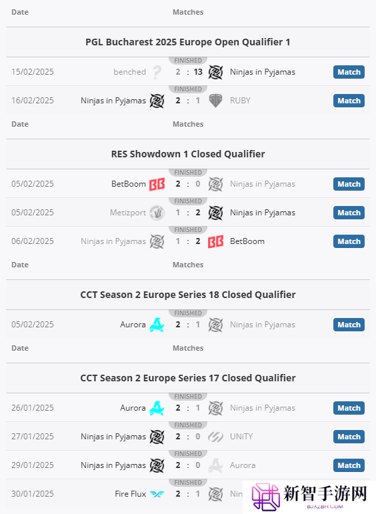Open Match button for NIP vs RUBY
This screenshot has width=376, height=514.
click(x=349, y=101)
